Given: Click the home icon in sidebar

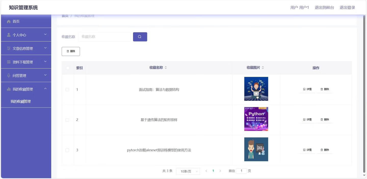Looking at the screenshot, I should [x=9, y=21].
